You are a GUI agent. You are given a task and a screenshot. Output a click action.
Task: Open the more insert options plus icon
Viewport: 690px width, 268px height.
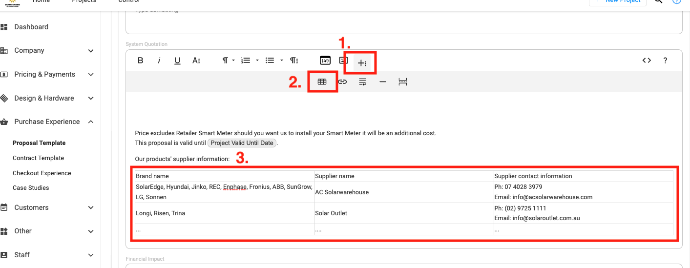(x=362, y=63)
